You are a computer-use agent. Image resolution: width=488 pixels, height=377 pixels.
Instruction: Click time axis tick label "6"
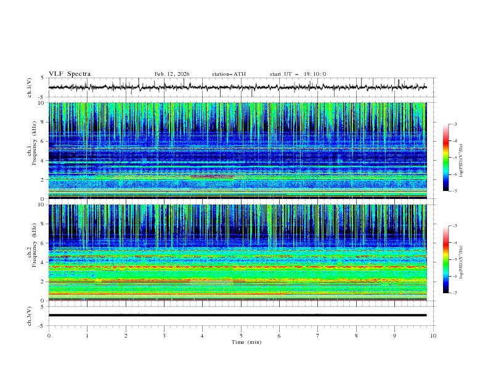click(x=279, y=336)
